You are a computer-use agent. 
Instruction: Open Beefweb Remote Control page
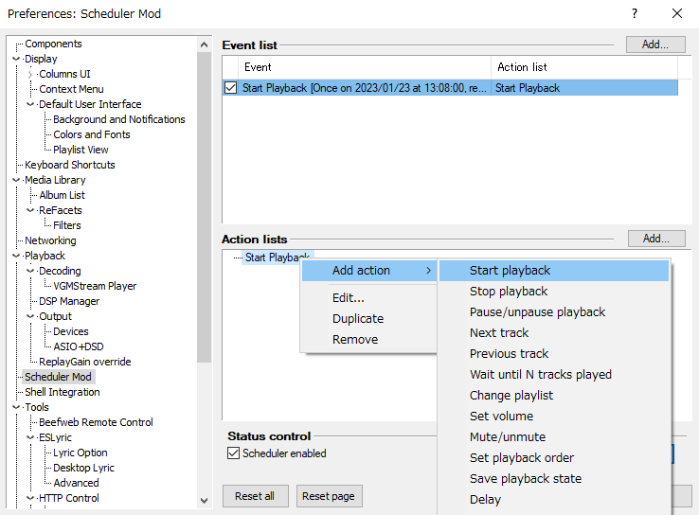click(x=96, y=422)
